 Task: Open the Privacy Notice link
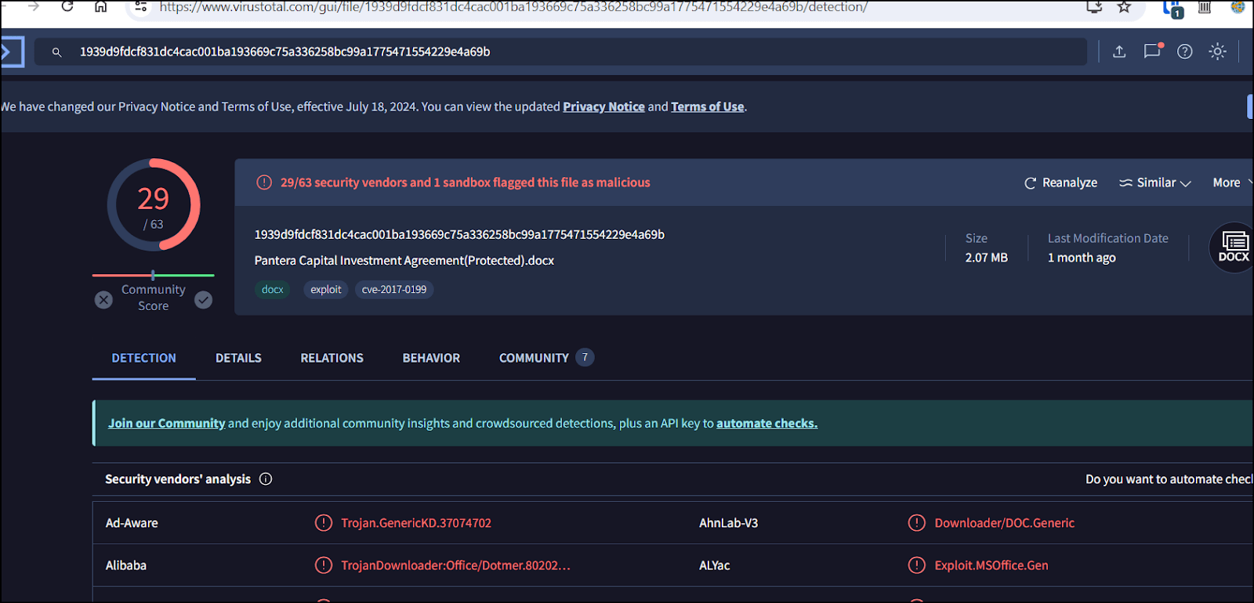(603, 107)
